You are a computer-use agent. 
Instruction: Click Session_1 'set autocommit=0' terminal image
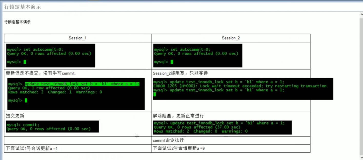click(x=51, y=55)
